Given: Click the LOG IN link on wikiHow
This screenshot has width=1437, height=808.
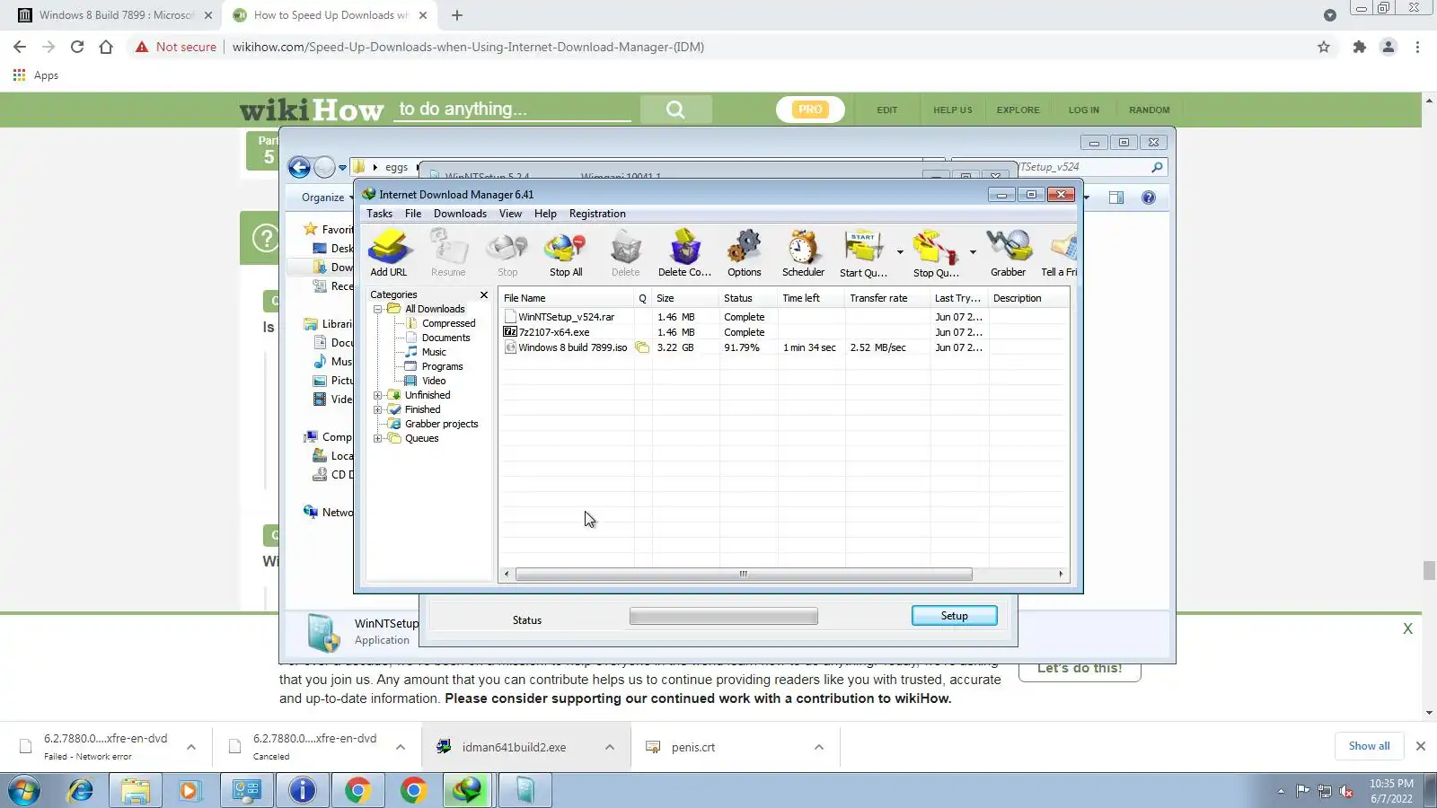Looking at the screenshot, I should click(1083, 110).
